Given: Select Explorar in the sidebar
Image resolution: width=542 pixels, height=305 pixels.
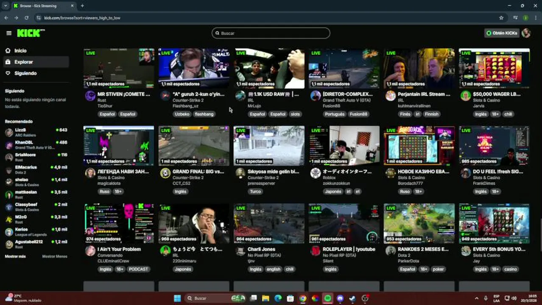Looking at the screenshot, I should pyautogui.click(x=36, y=62).
